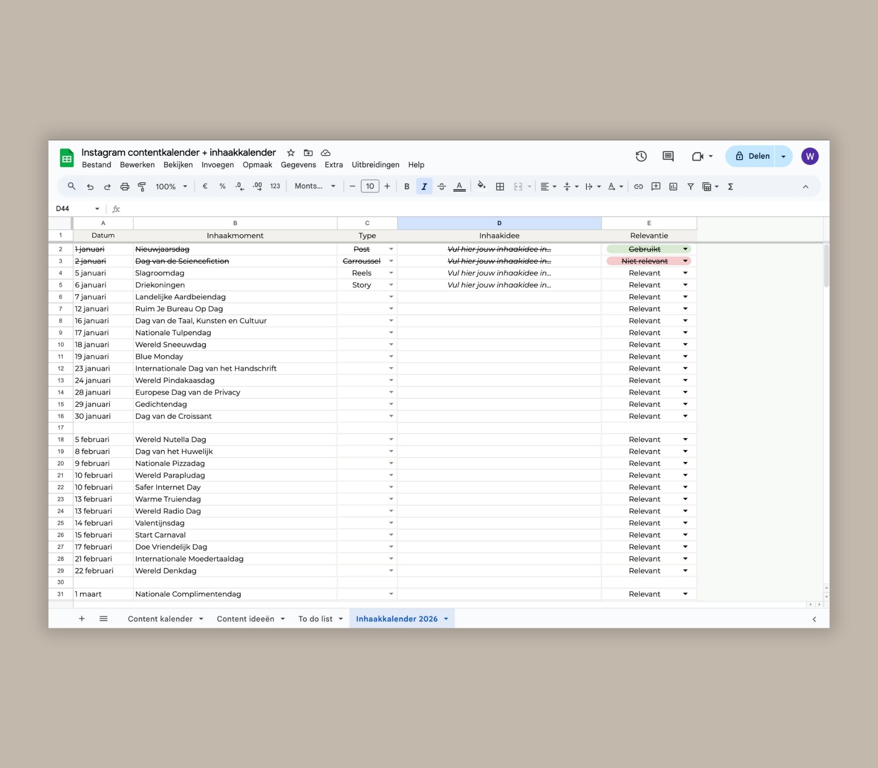Click the create filter funnel icon
878x768 pixels.
(x=691, y=187)
